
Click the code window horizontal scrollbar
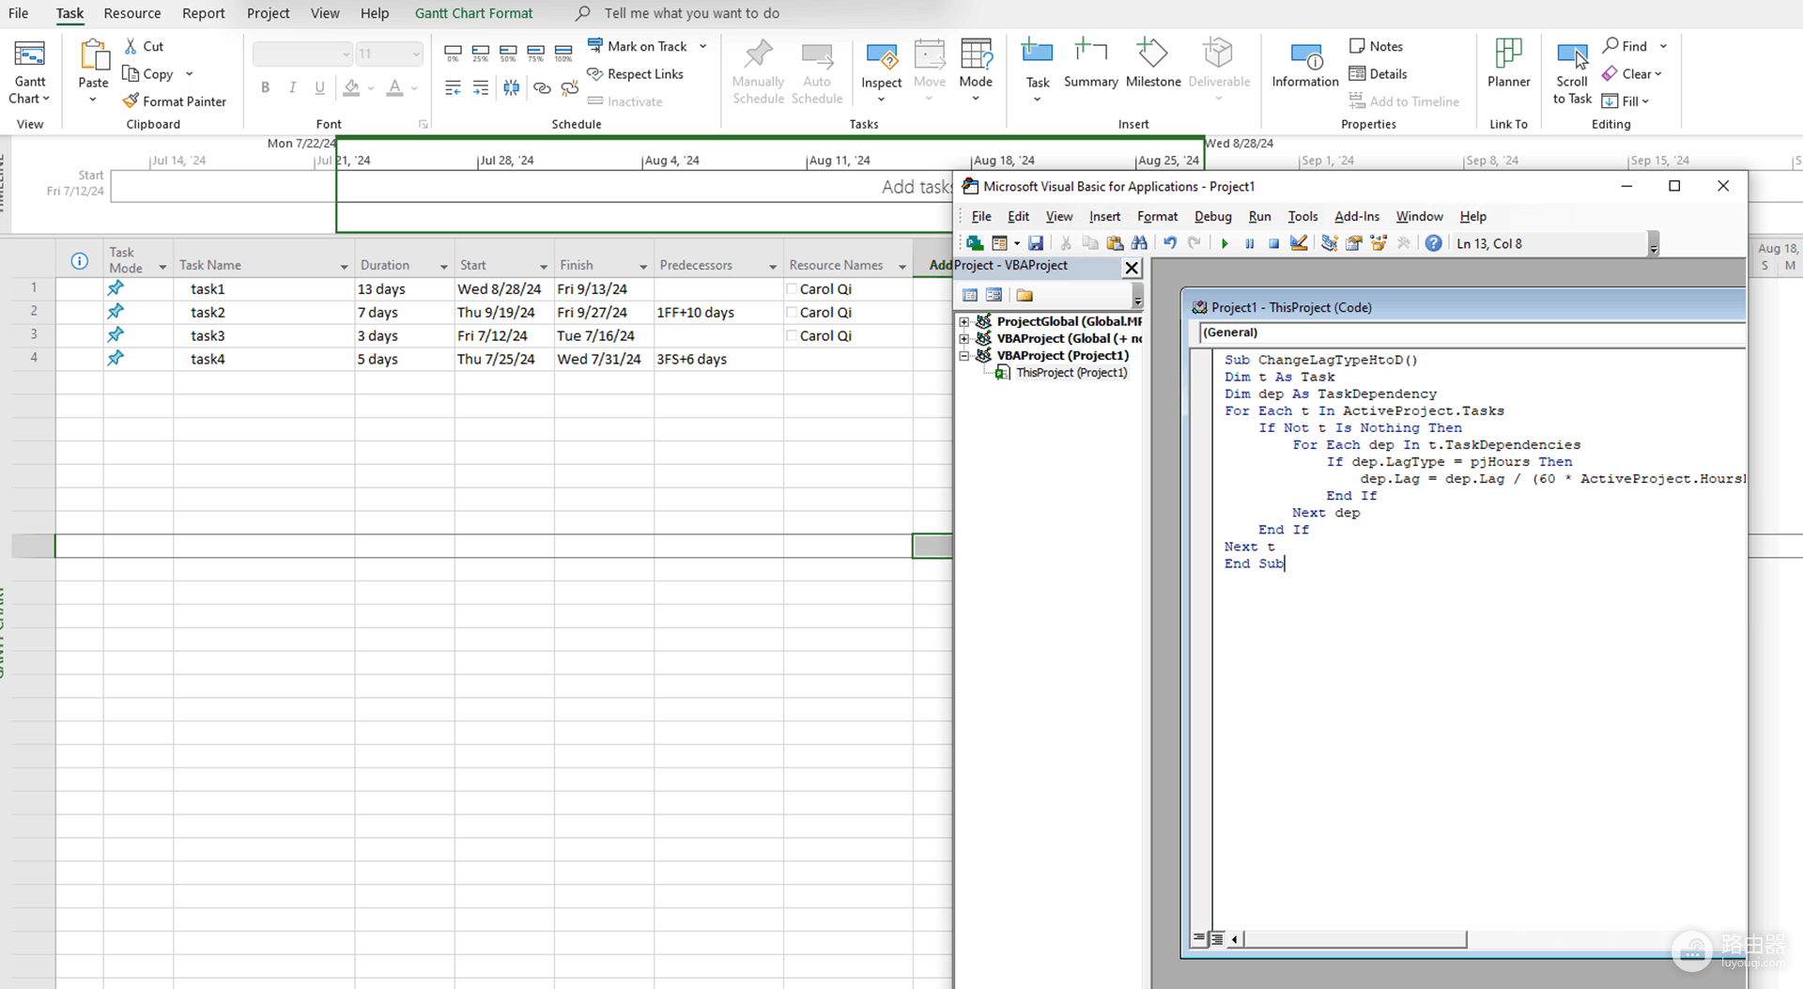pos(1355,938)
